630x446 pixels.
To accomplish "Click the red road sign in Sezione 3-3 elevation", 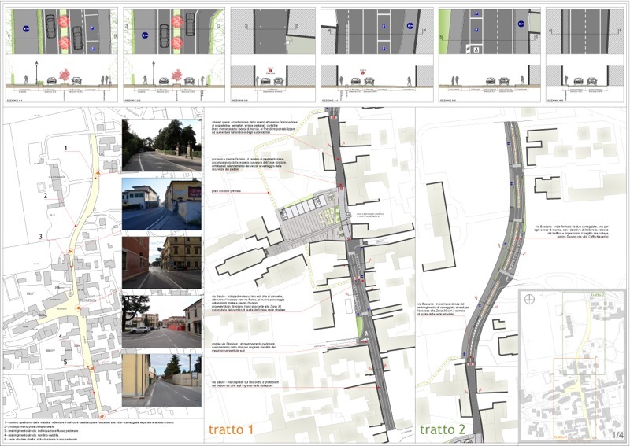I will [269, 71].
